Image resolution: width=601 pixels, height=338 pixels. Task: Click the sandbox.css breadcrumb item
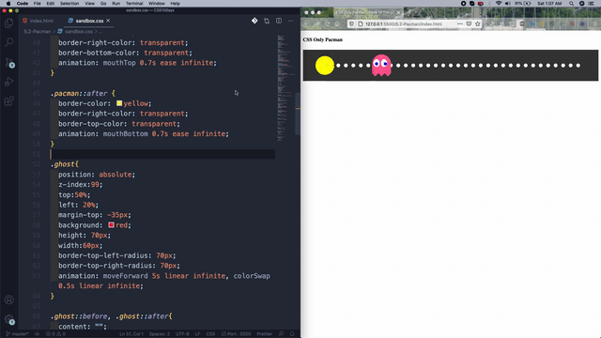coord(75,31)
